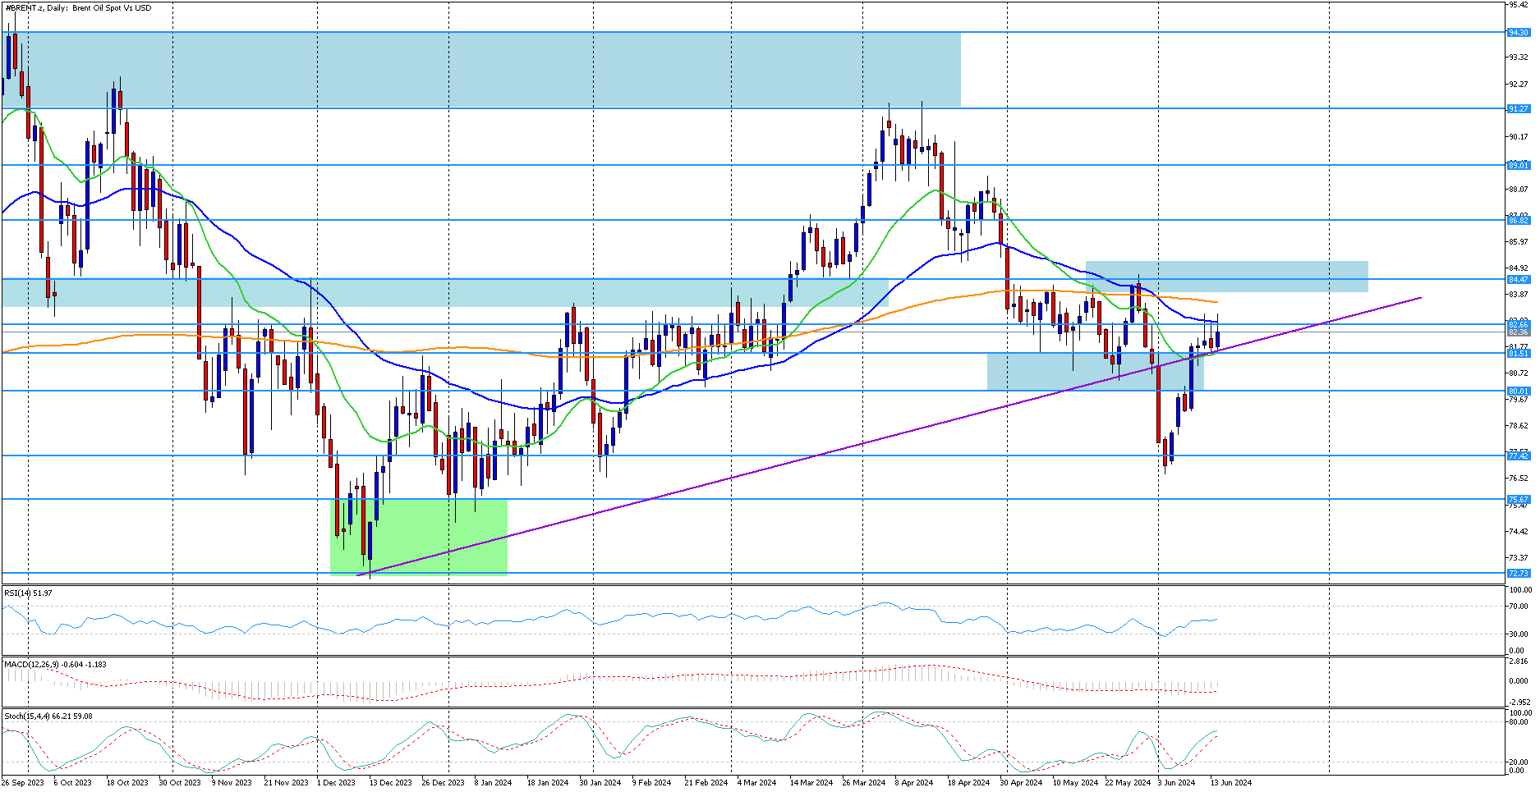
Task: Click the 9 Nov 2023 date label
Action: tap(232, 782)
